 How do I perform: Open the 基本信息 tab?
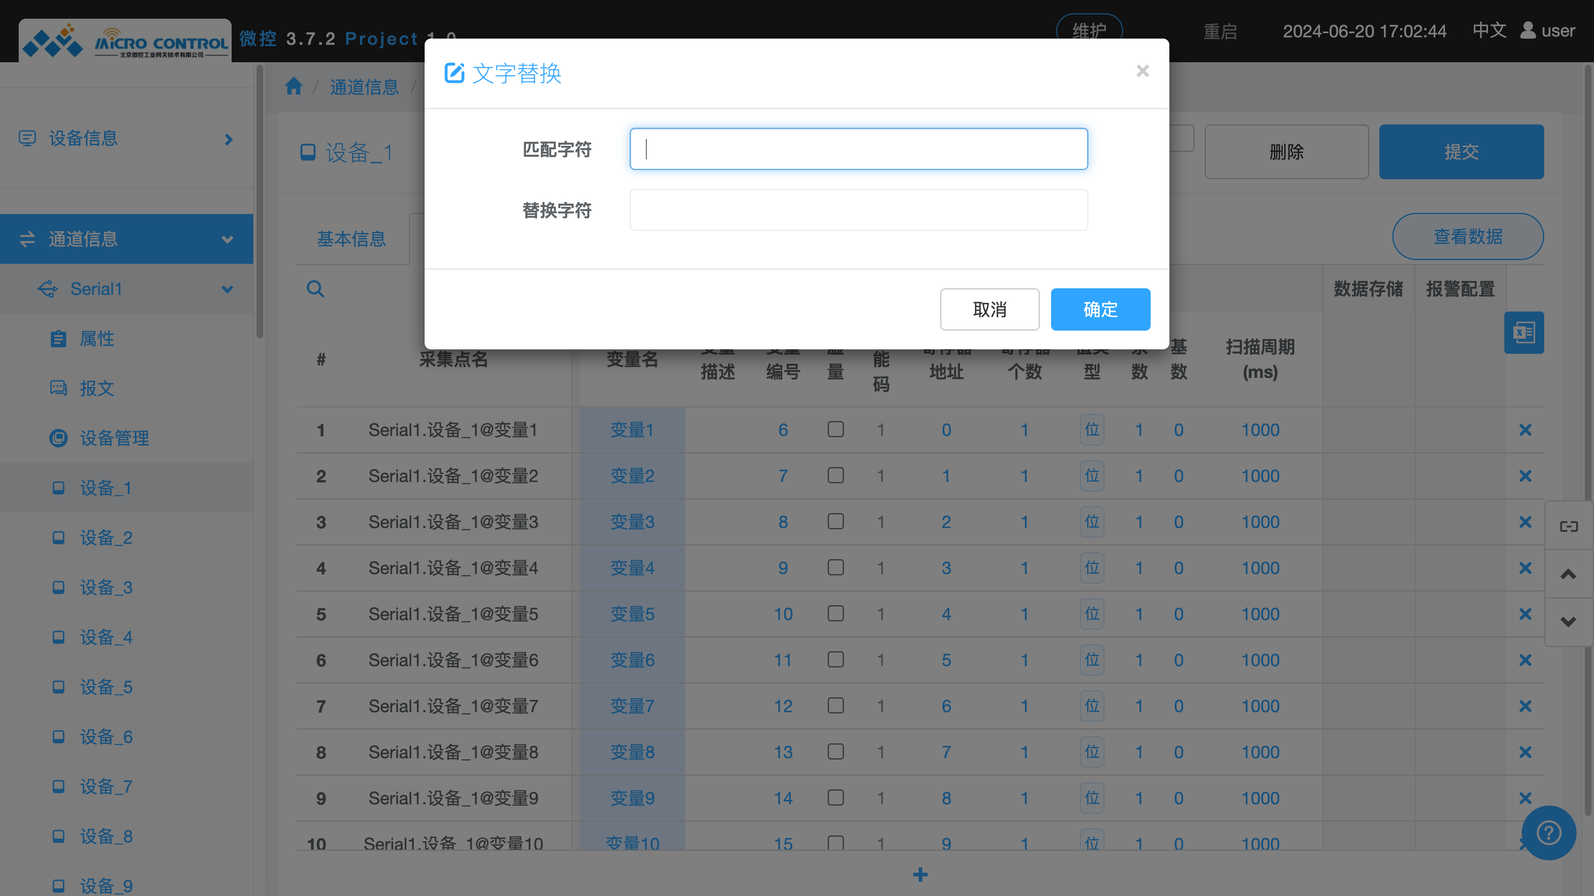point(351,239)
